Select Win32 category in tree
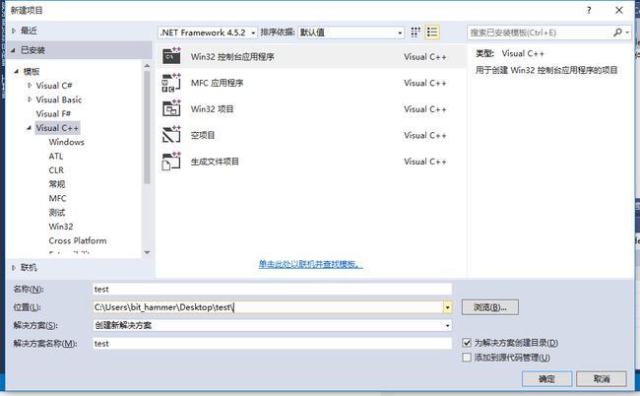 click(61, 227)
